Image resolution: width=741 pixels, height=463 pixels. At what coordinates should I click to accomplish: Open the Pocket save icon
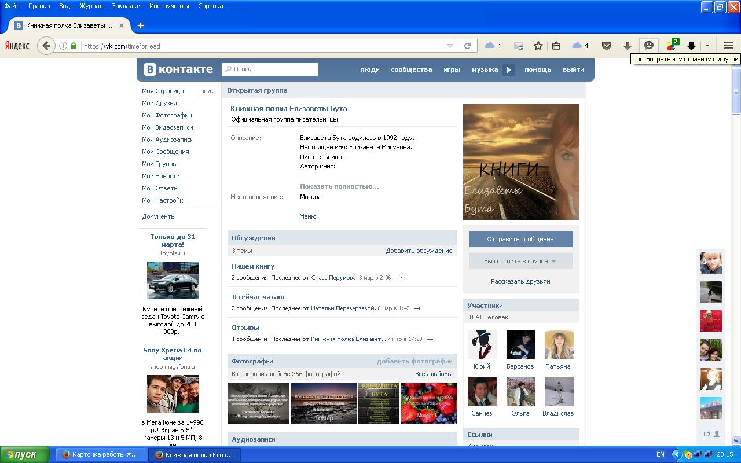coord(606,46)
